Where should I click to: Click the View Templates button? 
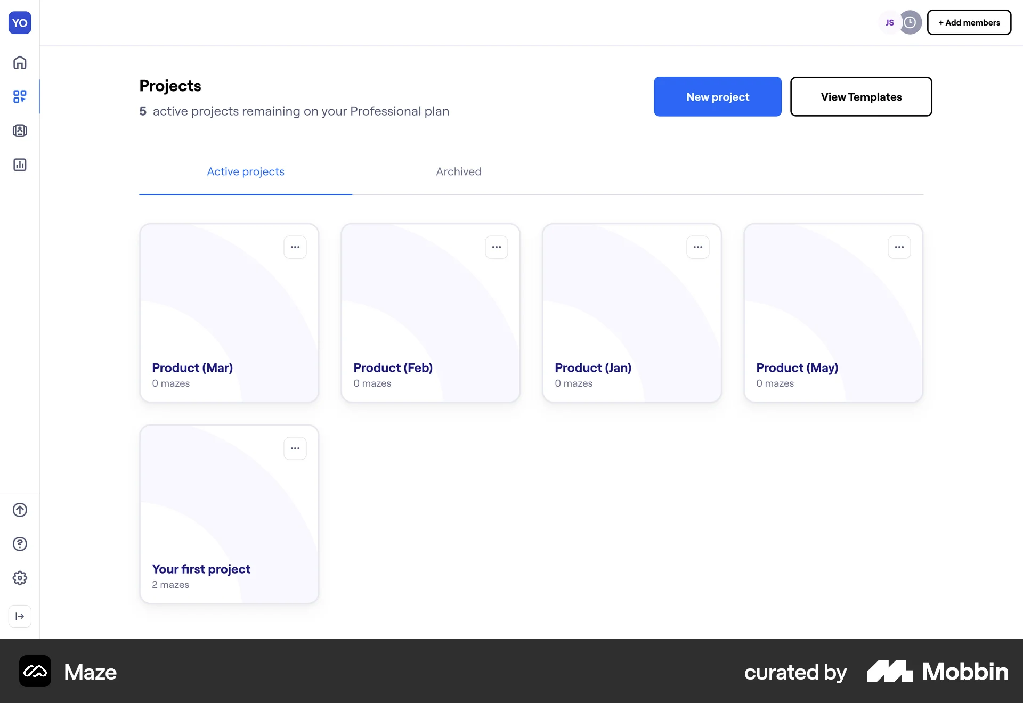(x=861, y=97)
